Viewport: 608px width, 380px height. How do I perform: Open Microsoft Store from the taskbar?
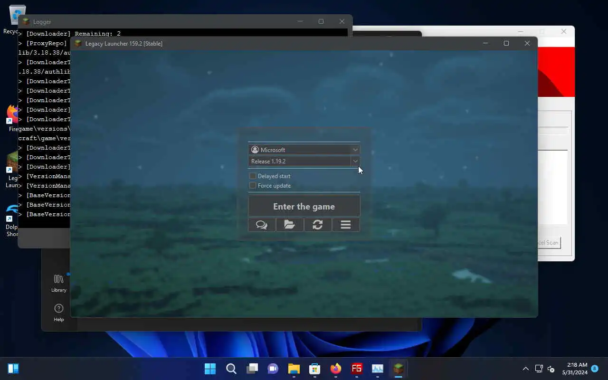(x=314, y=369)
